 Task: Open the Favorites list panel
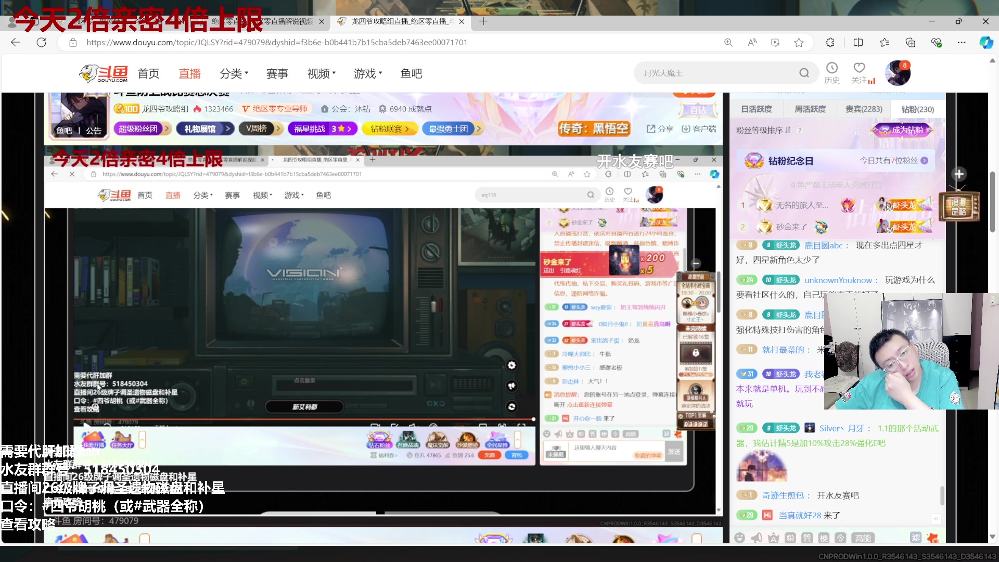[885, 43]
